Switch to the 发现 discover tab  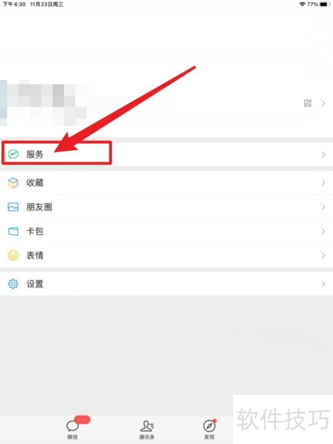(x=209, y=429)
